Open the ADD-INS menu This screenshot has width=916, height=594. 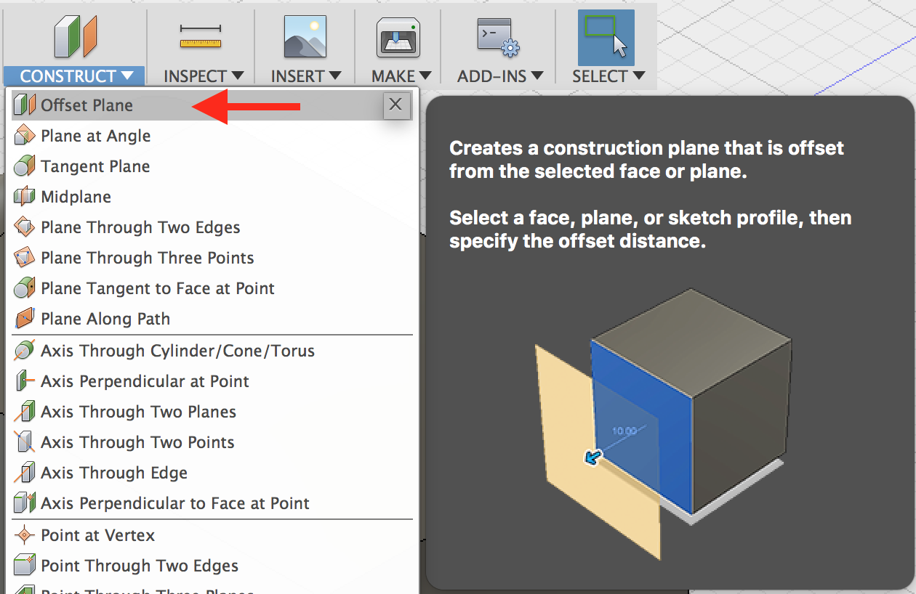[x=499, y=75]
